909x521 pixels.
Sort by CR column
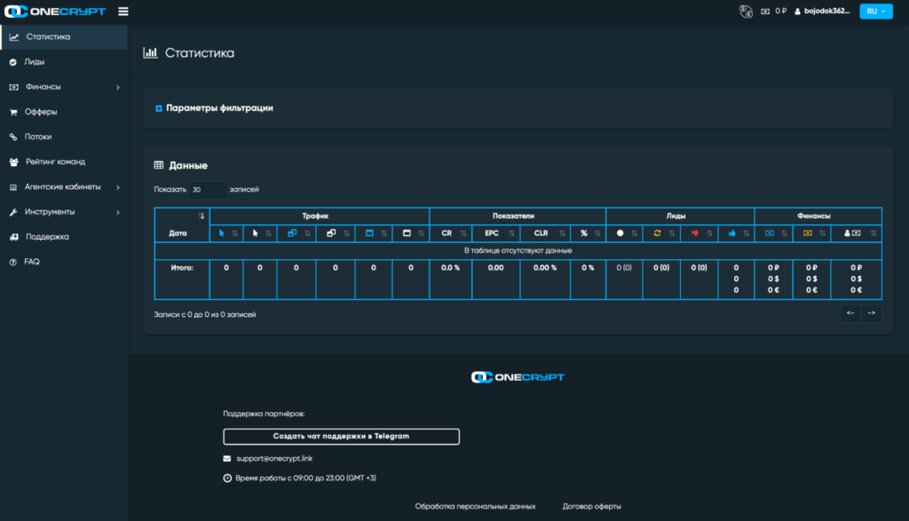point(451,233)
